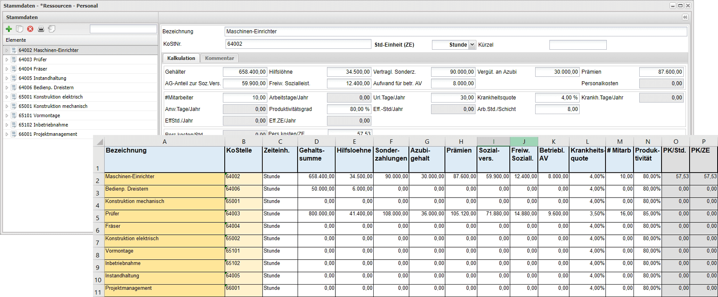Viewport: 718px width, 297px height.
Task: Click the empty Kürzel input field
Action: pyautogui.click(x=578, y=45)
